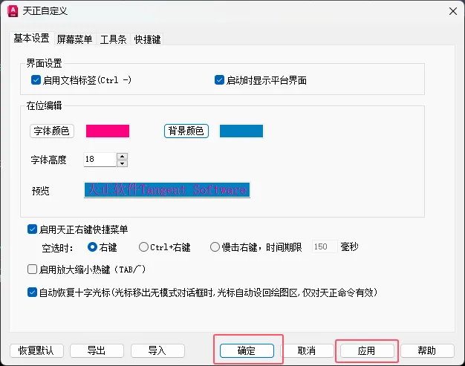Click the 字体高度 input field showing 18
This screenshot has width=465, height=366.
100,160
